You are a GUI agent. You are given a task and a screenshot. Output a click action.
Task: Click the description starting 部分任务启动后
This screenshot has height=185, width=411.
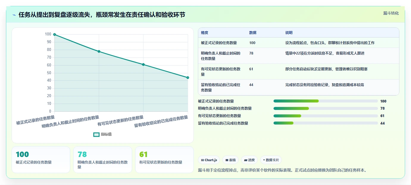(x=326, y=69)
